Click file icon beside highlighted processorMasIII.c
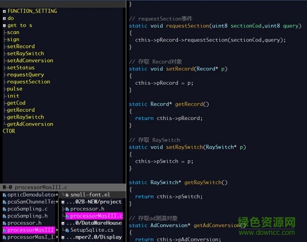 [x=68, y=216]
